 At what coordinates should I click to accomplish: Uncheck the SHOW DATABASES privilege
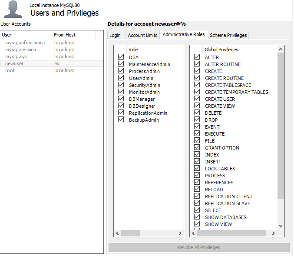coord(197,216)
